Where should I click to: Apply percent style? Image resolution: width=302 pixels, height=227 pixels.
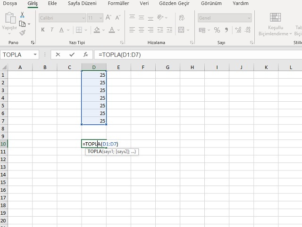coord(217,30)
